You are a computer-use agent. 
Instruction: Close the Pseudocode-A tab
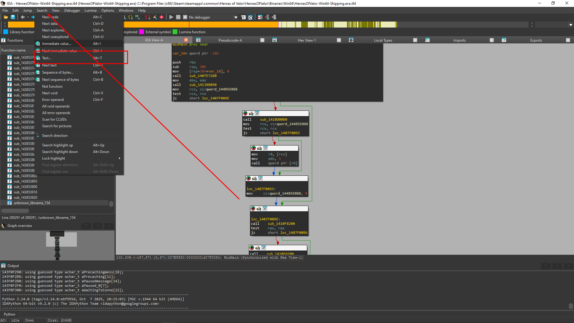[262, 40]
